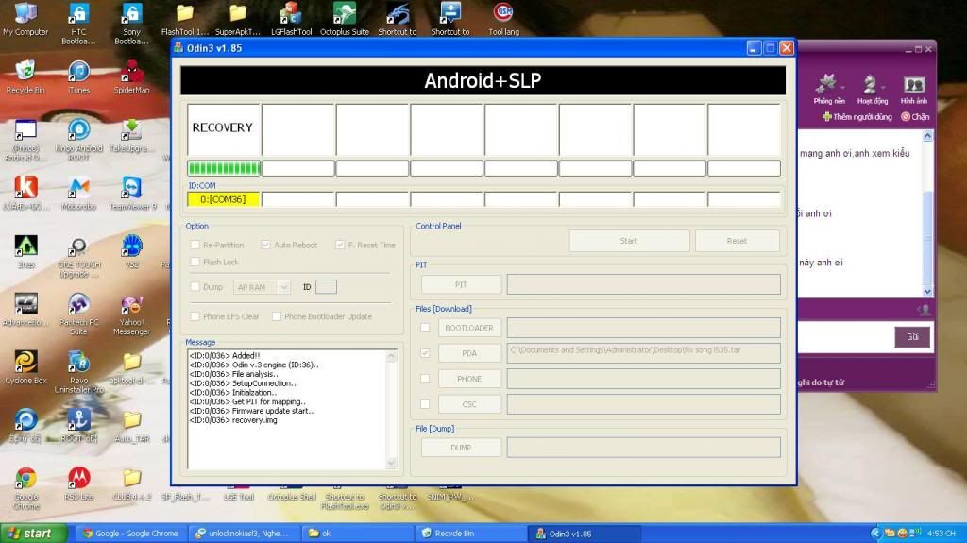Open the RSD Lite desktop icon
The height and width of the screenshot is (543, 967).
click(79, 484)
